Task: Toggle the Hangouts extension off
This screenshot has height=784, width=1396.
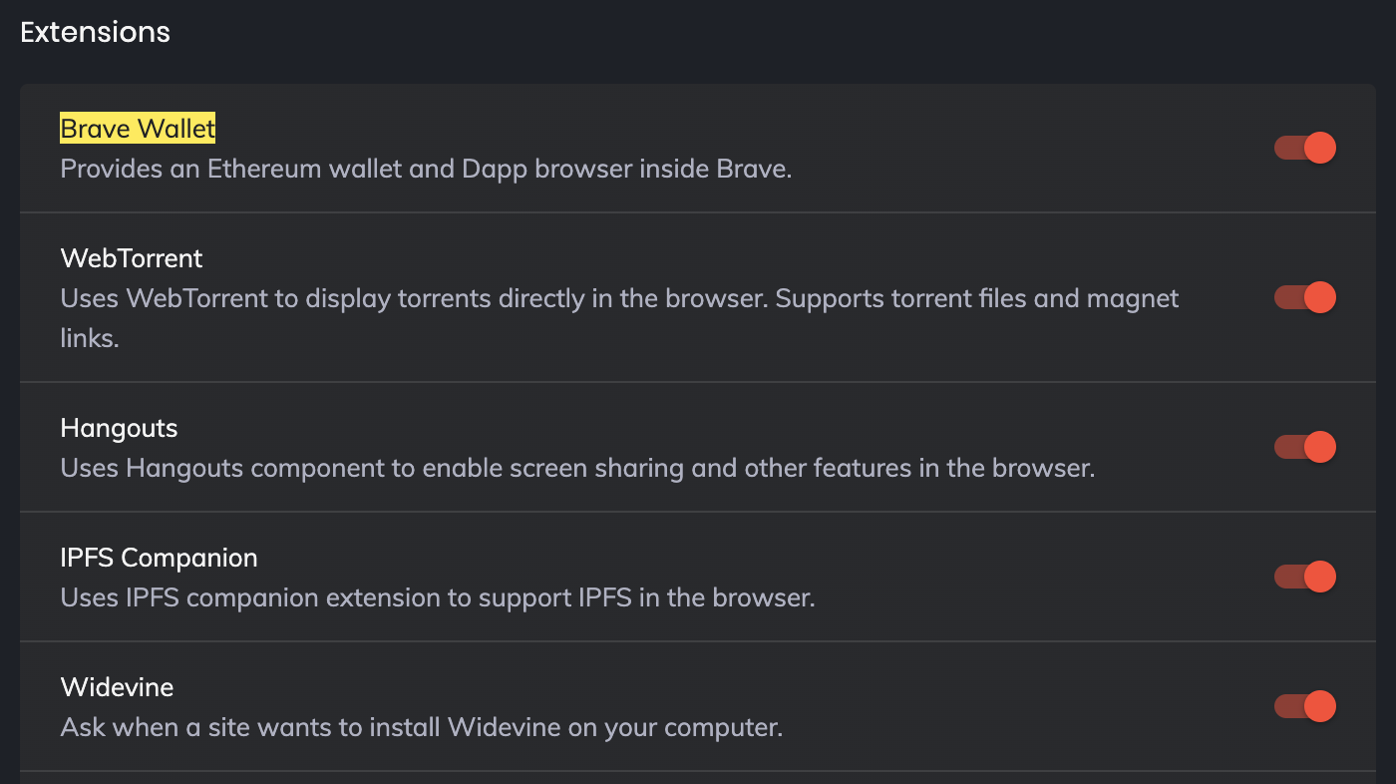Action: pyautogui.click(x=1305, y=447)
